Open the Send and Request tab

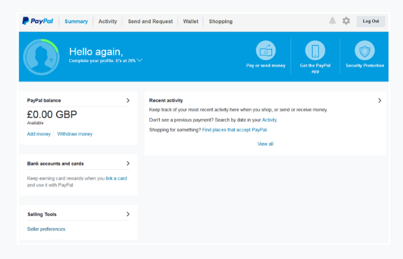pos(150,21)
